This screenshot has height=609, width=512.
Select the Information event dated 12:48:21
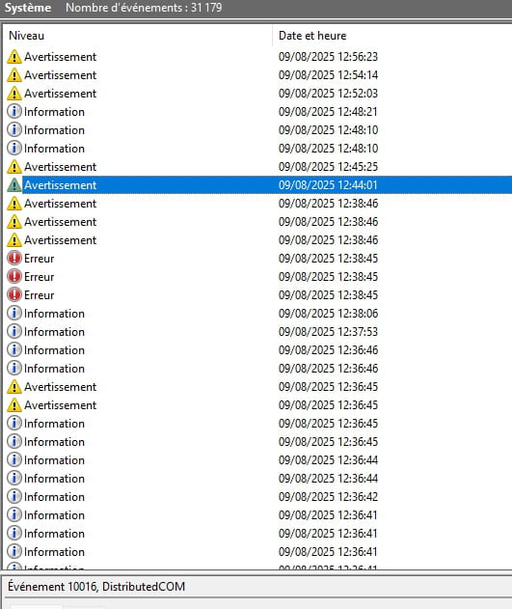(257, 111)
